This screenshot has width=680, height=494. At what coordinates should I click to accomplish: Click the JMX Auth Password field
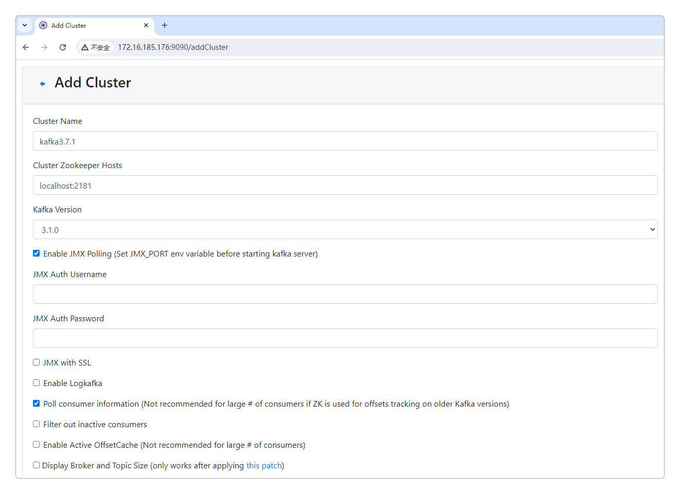click(345, 338)
